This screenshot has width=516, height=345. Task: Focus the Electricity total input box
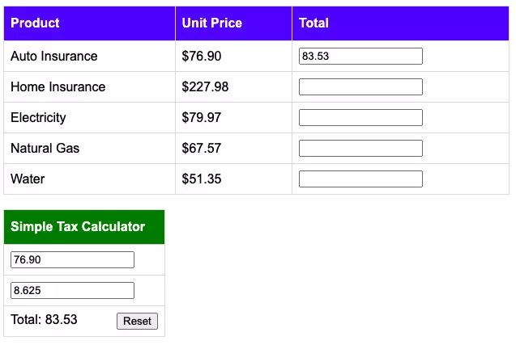tap(360, 117)
